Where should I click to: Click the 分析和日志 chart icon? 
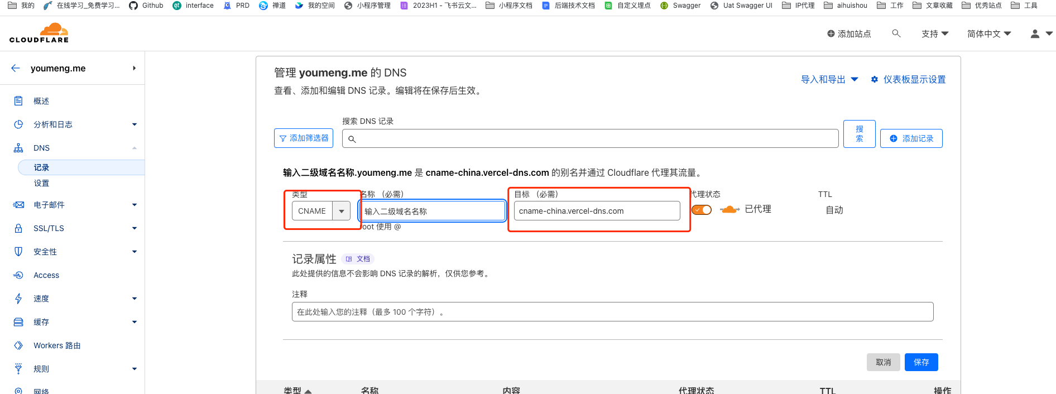click(x=18, y=124)
